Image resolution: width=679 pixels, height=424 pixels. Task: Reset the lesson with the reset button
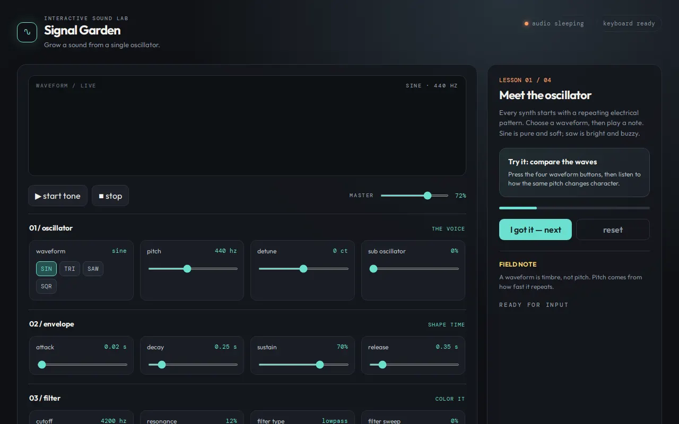tap(613, 229)
